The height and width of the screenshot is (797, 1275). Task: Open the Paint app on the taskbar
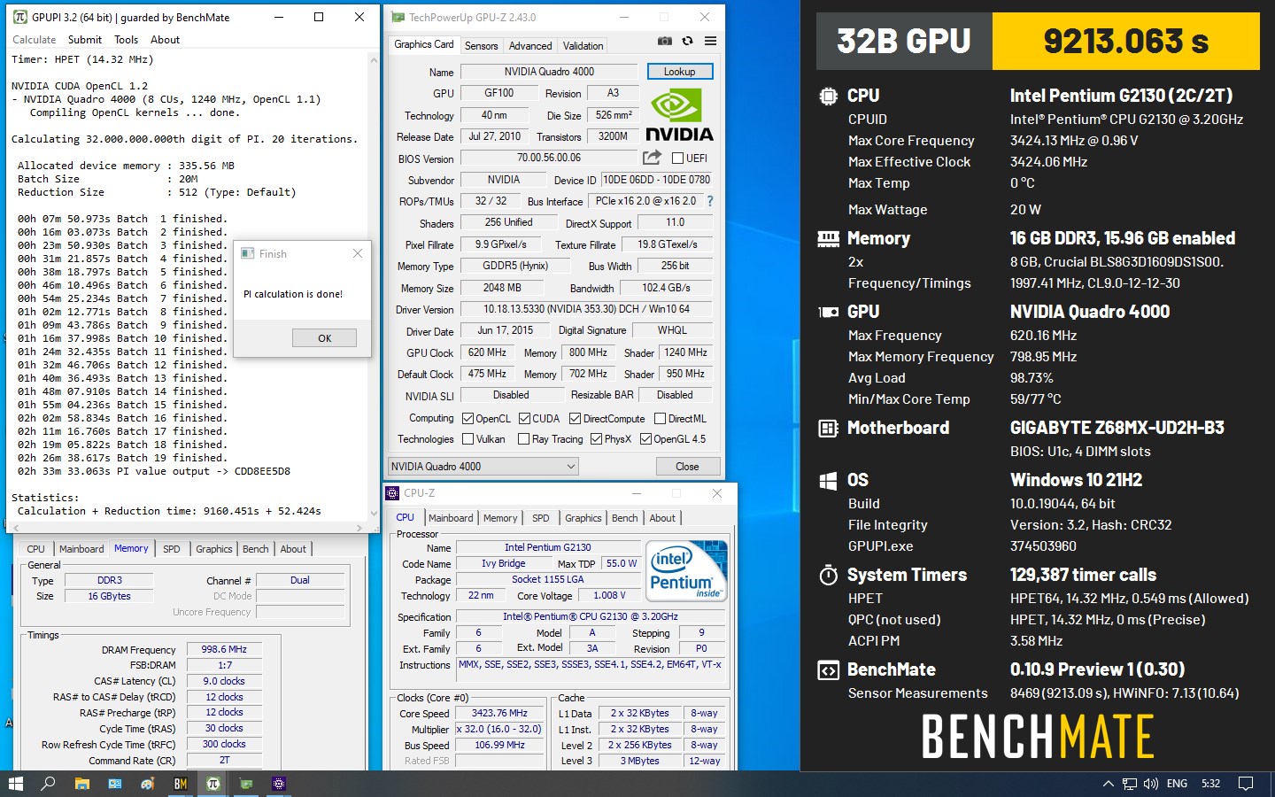click(x=147, y=784)
